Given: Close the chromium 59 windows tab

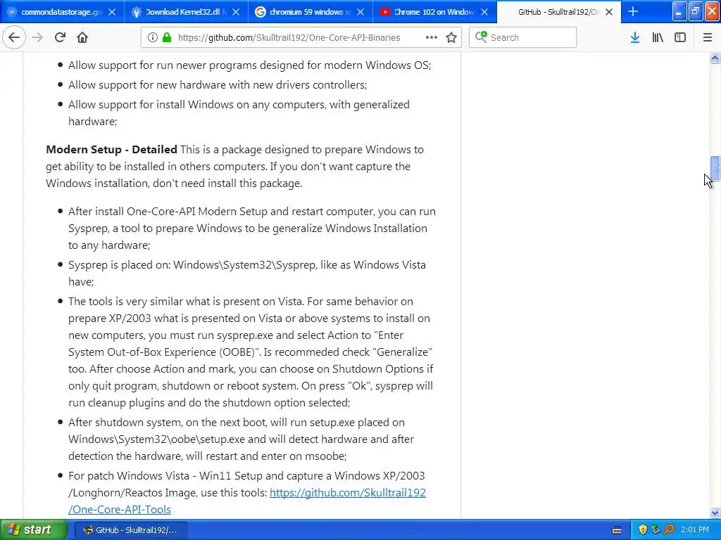Looking at the screenshot, I should 360,12.
